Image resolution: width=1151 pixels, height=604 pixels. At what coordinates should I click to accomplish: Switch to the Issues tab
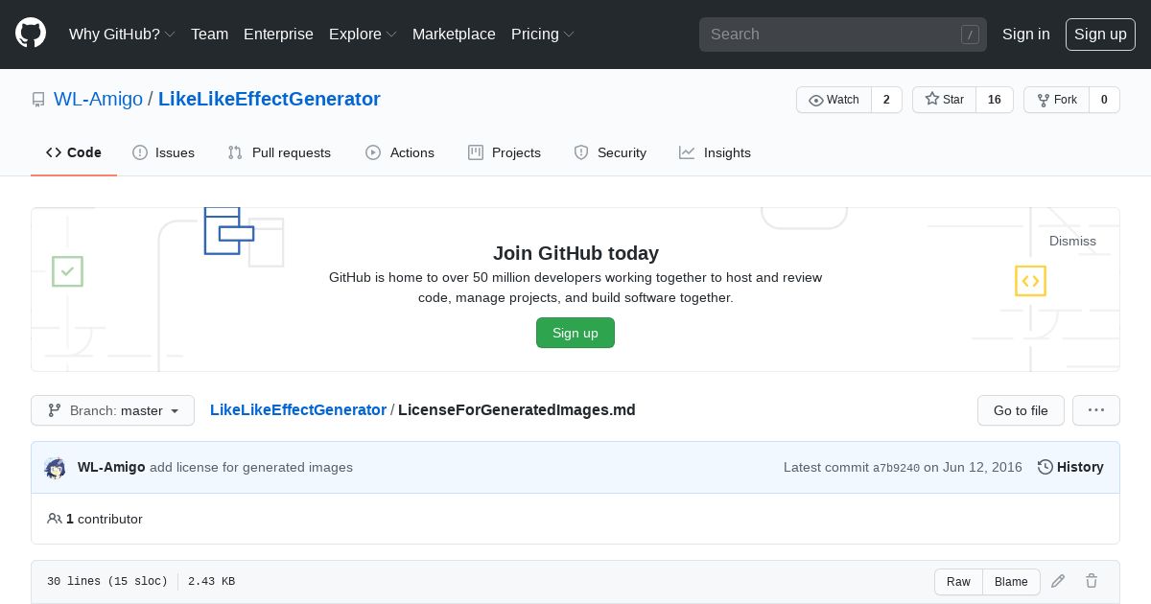[163, 152]
